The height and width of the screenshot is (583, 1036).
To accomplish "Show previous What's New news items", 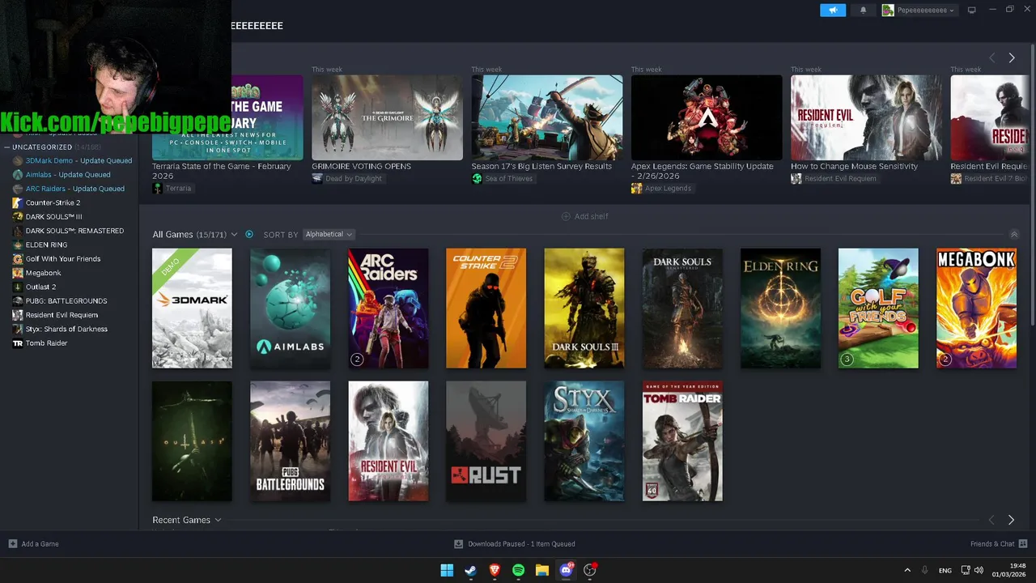I will (x=991, y=57).
